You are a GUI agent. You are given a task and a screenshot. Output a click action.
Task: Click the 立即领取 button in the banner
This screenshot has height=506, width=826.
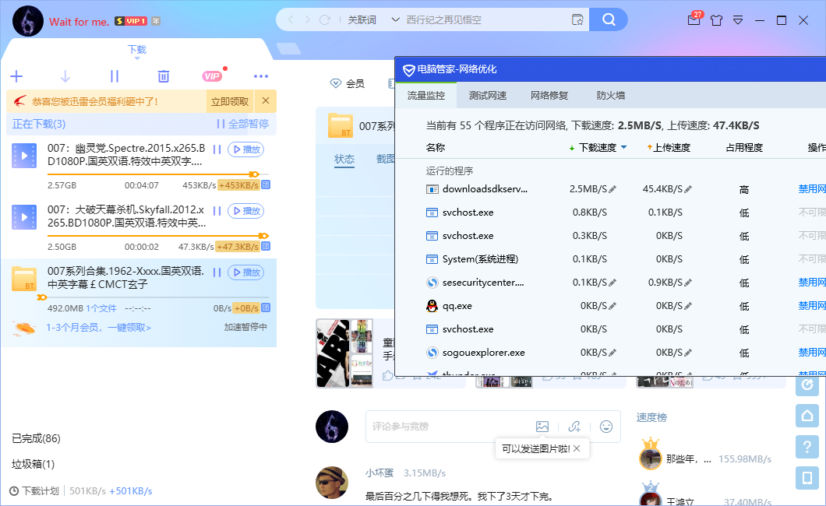click(229, 101)
